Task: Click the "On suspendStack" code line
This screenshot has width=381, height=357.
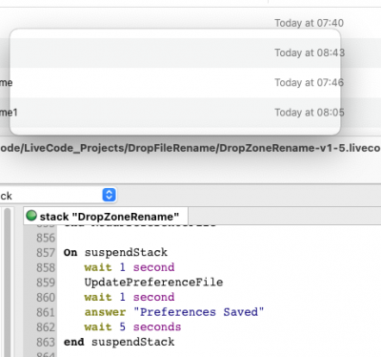Action: pos(115,253)
